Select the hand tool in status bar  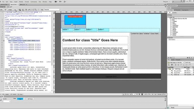(125, 94)
